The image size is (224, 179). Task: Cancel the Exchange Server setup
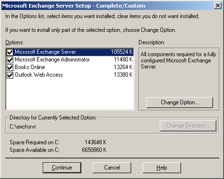pyautogui.click(x=112, y=168)
